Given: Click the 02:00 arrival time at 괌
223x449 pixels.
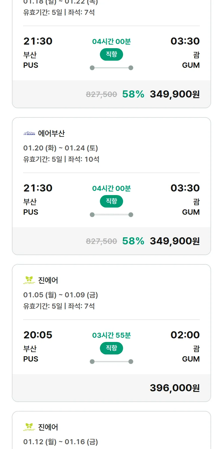Looking at the screenshot, I should tap(185, 335).
